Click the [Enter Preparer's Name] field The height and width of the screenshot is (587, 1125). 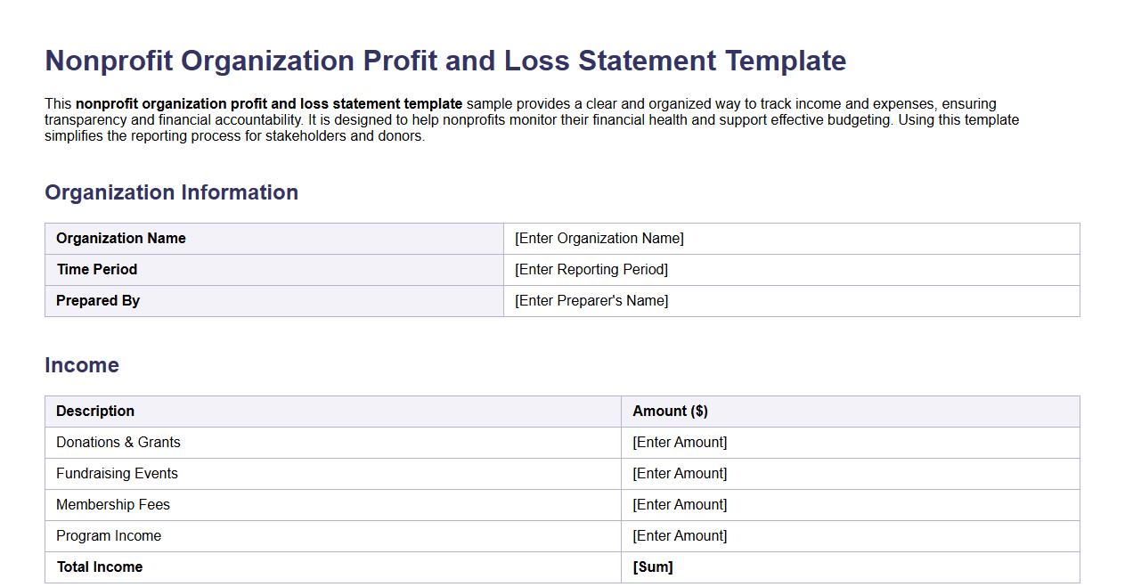pos(590,300)
